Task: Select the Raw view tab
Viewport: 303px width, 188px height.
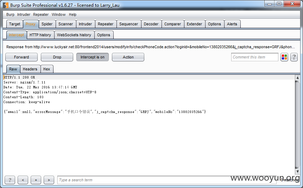Action: click(x=13, y=69)
